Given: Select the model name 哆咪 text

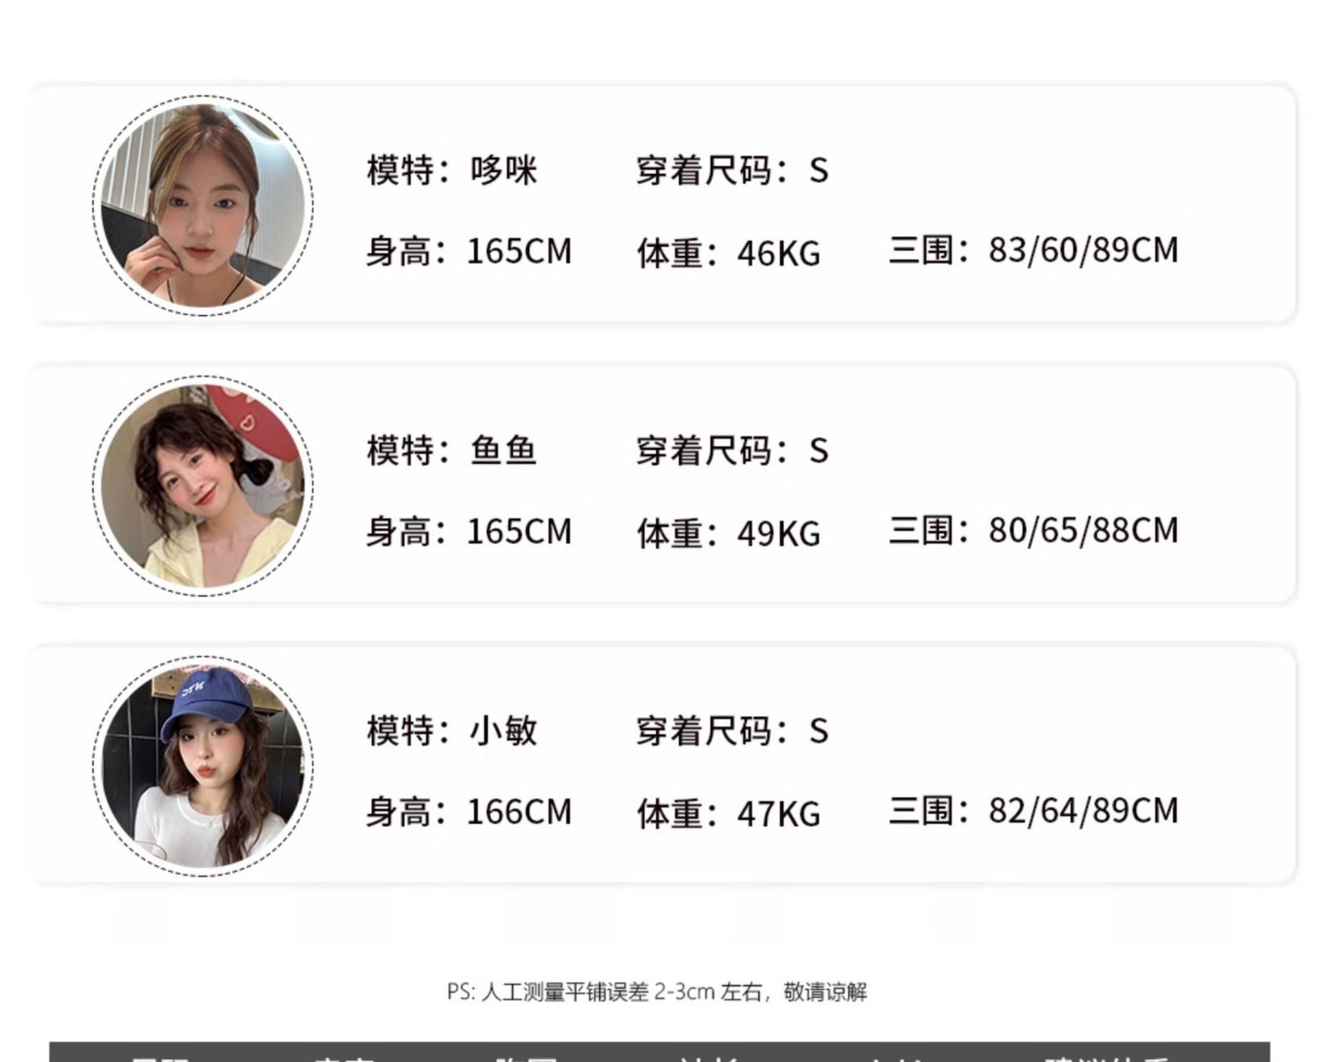Looking at the screenshot, I should click(503, 170).
